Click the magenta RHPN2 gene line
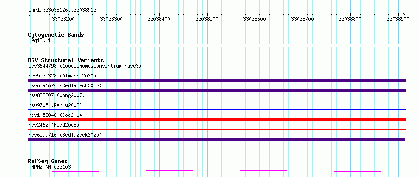The image size is (419, 177). (217, 171)
